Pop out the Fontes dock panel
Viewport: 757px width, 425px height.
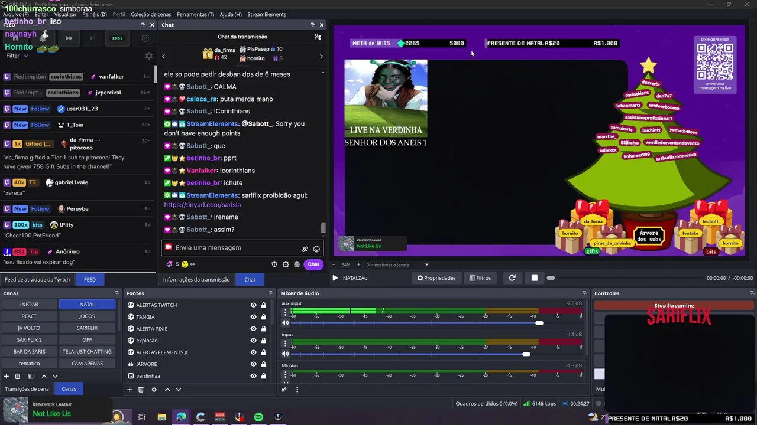click(271, 293)
